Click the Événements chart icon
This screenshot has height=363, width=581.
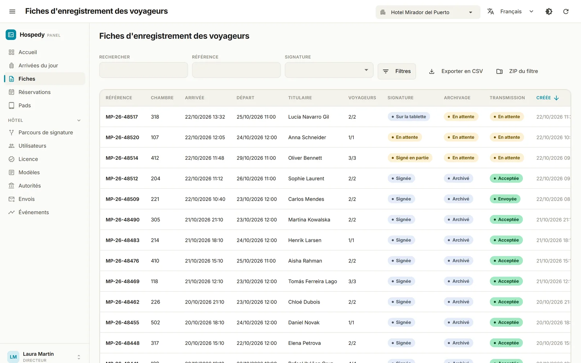(x=12, y=212)
